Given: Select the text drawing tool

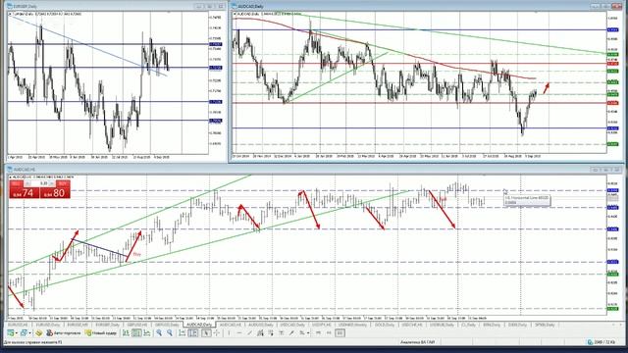Looking at the screenshot, I should pos(282,333).
